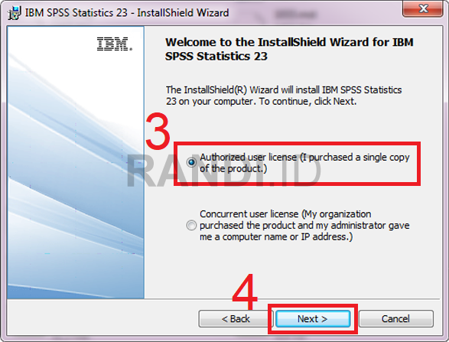Select the Concurrent user license option
The height and width of the screenshot is (342, 449).
pos(191,225)
